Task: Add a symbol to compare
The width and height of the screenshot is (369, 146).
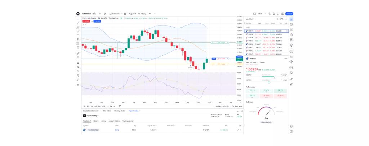Action: 94,14
